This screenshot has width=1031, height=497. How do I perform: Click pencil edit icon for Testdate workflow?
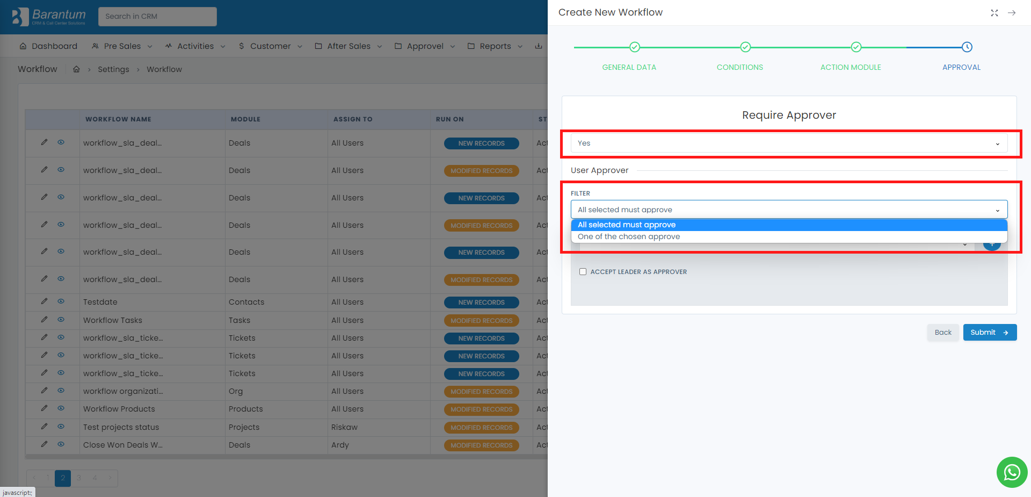[x=44, y=301]
